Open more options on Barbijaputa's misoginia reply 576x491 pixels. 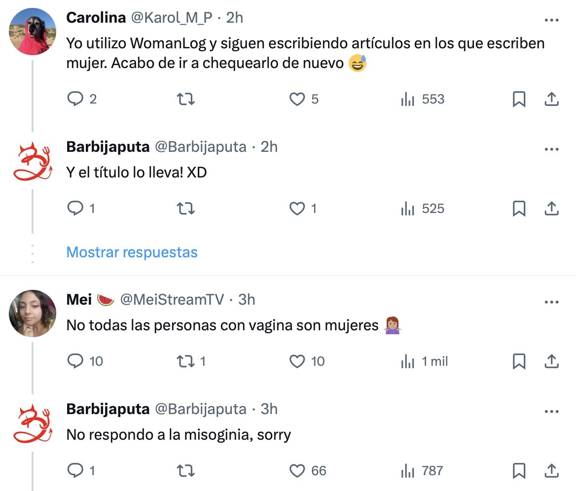tap(551, 411)
